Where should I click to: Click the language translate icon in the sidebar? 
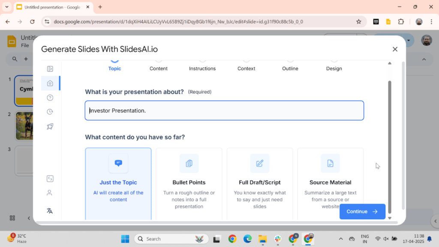[x=50, y=211]
